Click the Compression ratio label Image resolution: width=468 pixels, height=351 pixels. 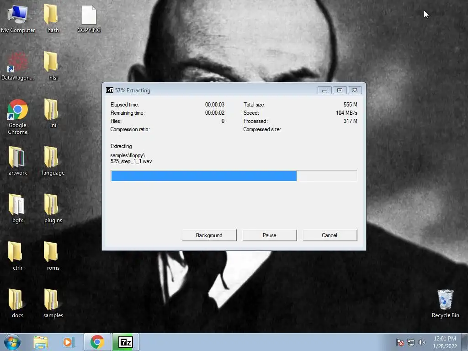coord(130,129)
